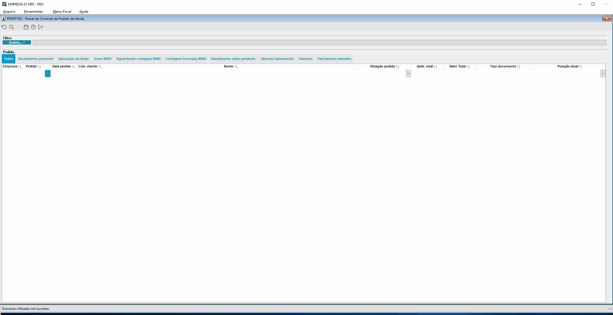Click the refresh/undo arrow toolbar icon
Image resolution: width=613 pixels, height=315 pixels.
[4, 27]
